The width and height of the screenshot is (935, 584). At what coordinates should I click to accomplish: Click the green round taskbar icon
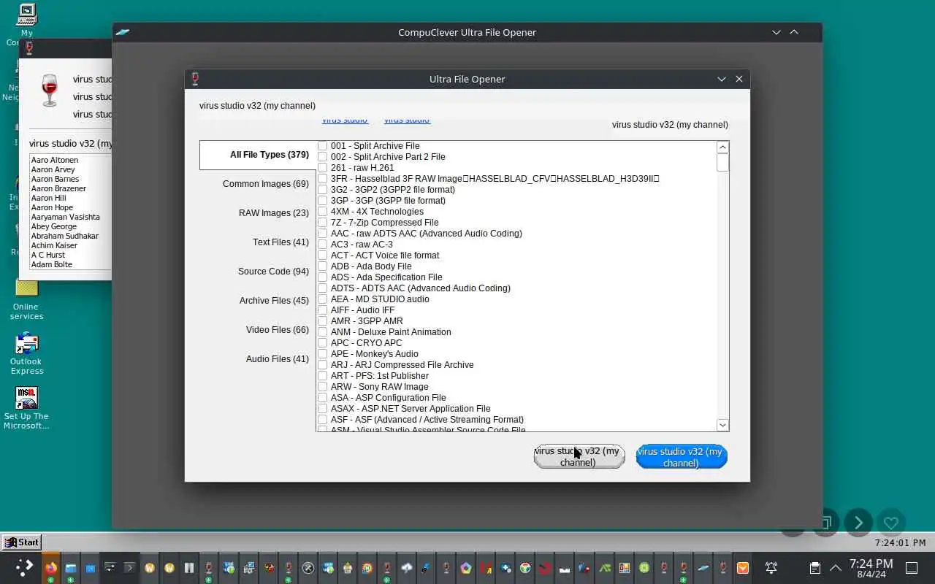pyautogui.click(x=644, y=567)
